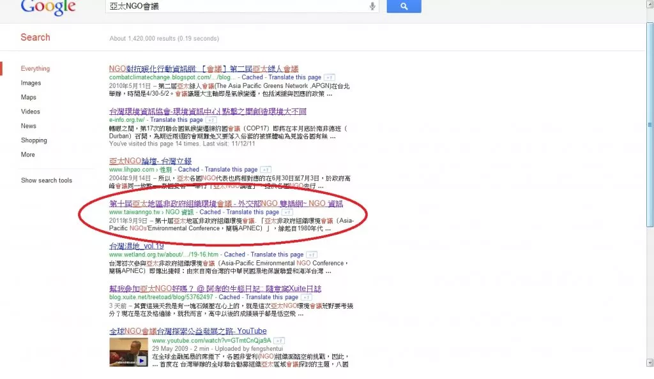Click the scrollbar up arrow
Screen dimensions: 654x379
650,4
